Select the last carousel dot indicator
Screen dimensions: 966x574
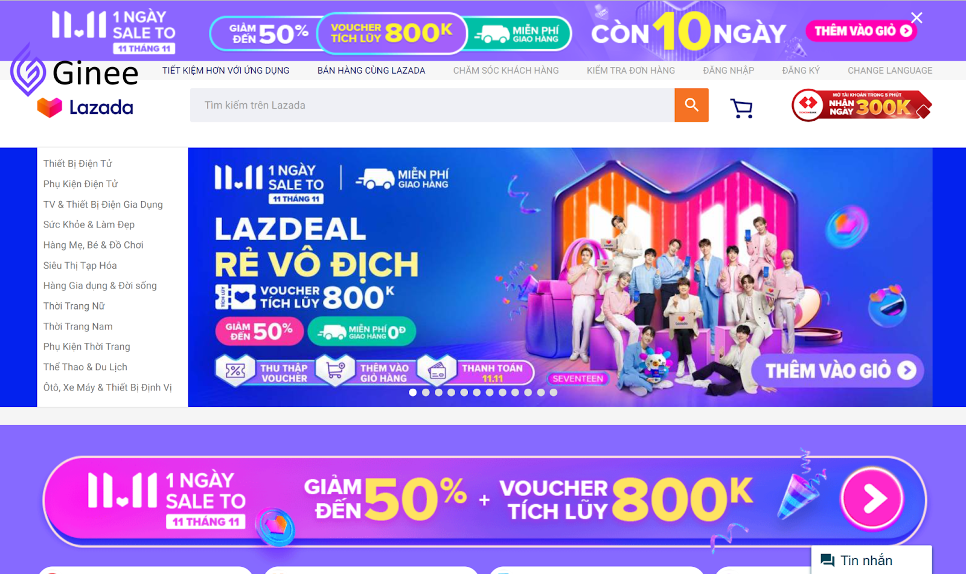click(554, 392)
